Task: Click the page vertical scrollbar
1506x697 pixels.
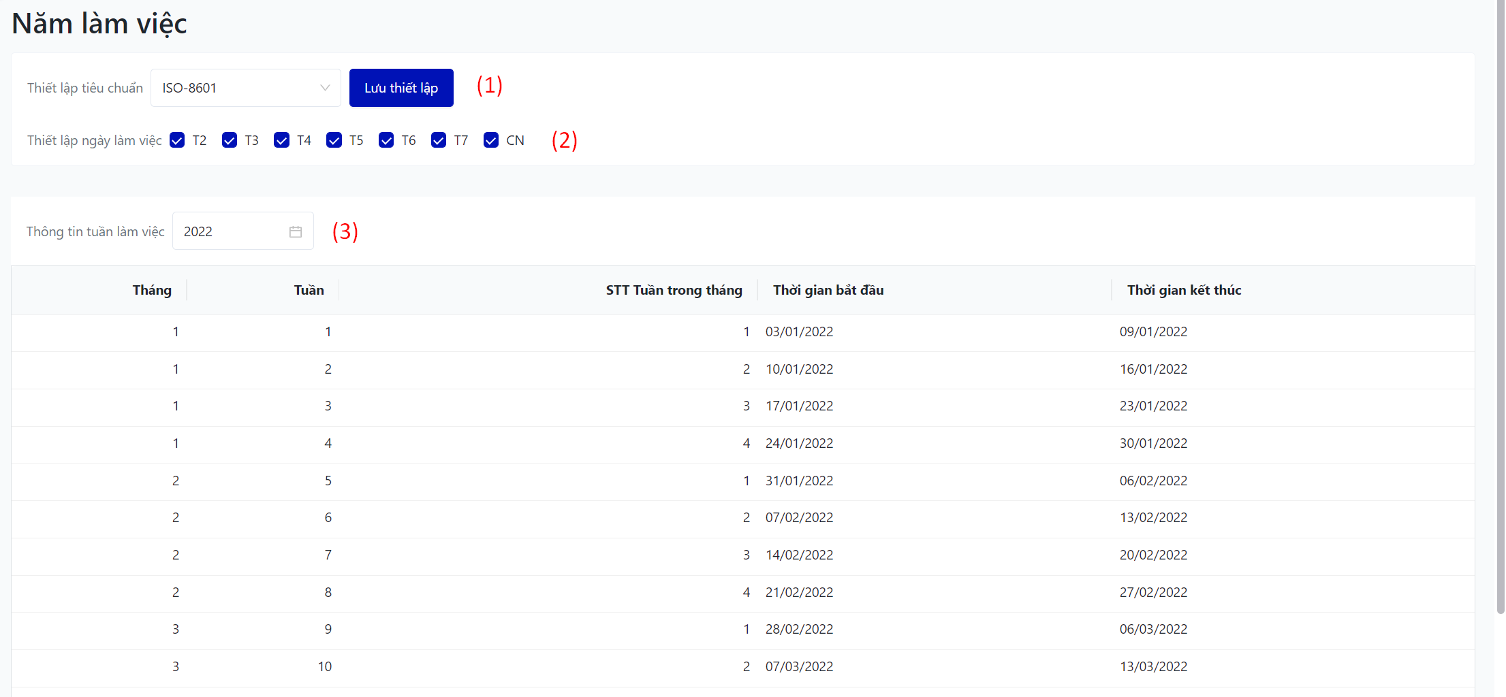Action: (1500, 306)
